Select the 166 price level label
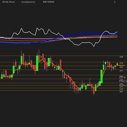 (x=121, y=67)
